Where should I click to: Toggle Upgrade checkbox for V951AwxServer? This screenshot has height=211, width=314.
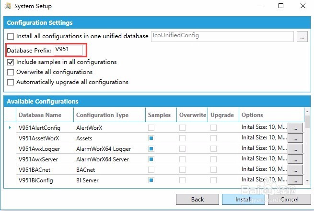click(x=213, y=159)
